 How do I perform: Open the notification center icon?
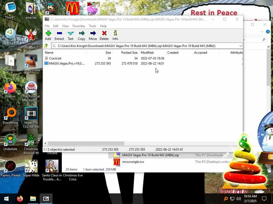coord(264,199)
